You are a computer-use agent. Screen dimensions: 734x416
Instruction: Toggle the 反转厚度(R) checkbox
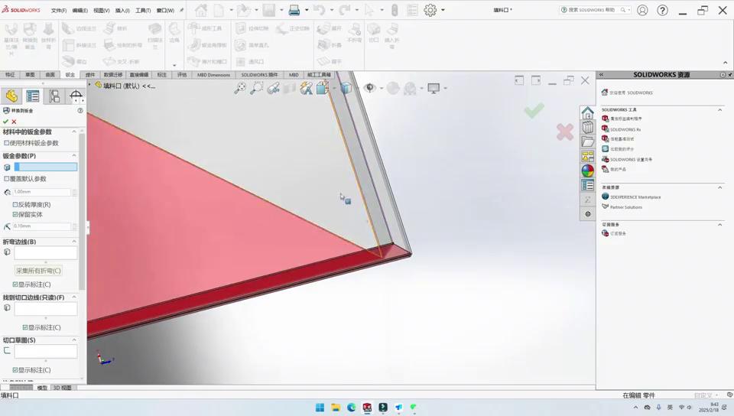[15, 204]
